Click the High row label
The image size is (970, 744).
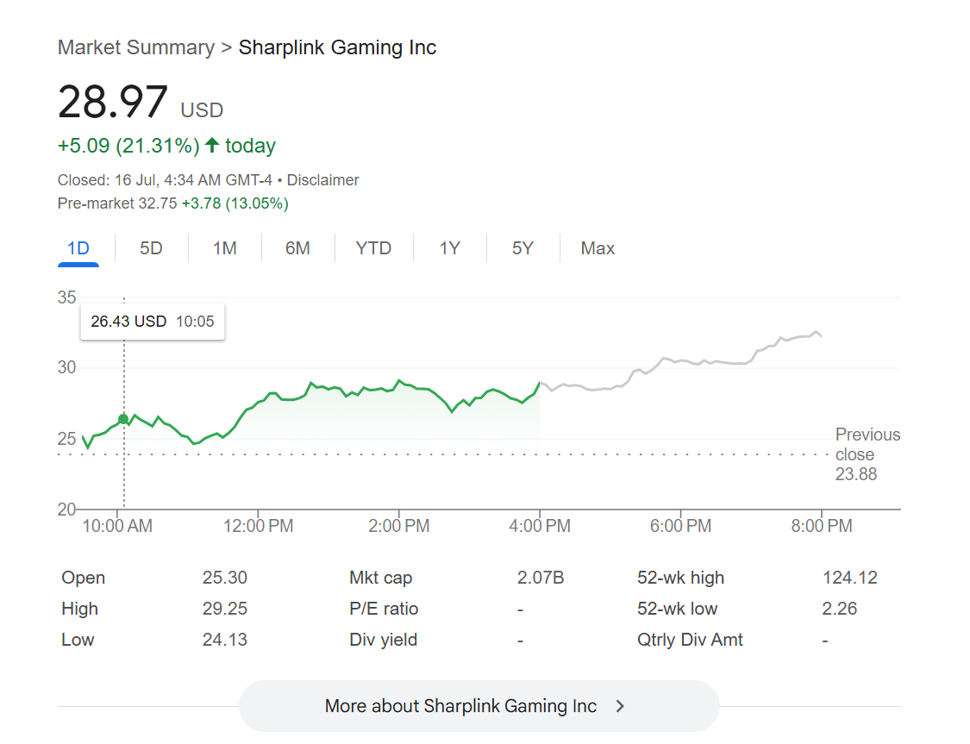tap(80, 609)
